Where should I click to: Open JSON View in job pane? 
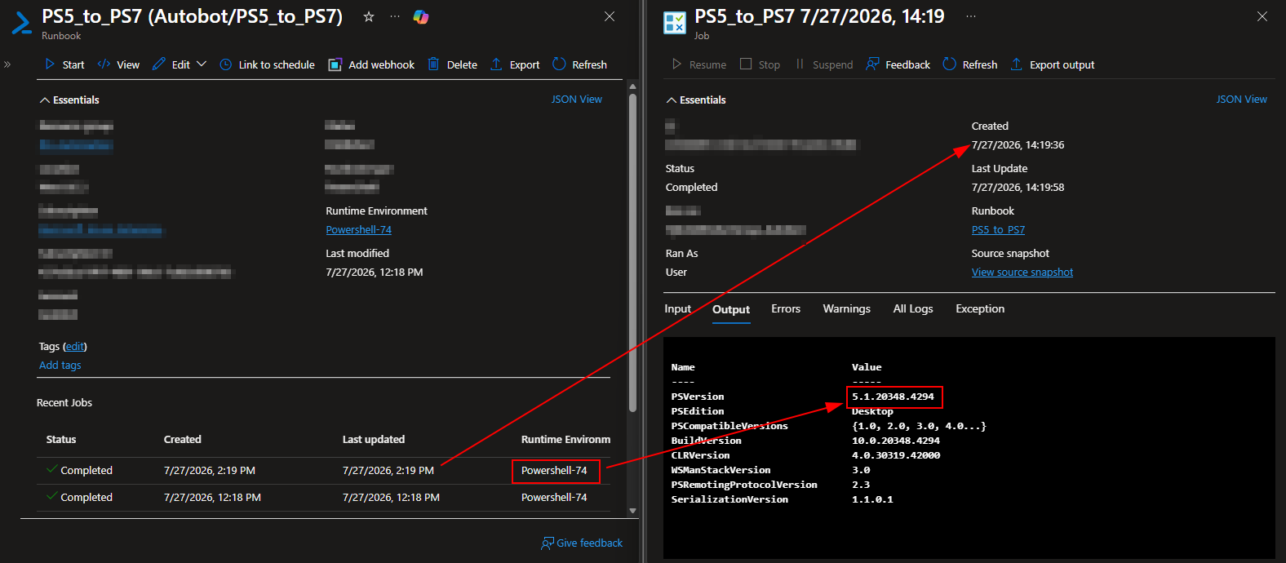point(1242,99)
